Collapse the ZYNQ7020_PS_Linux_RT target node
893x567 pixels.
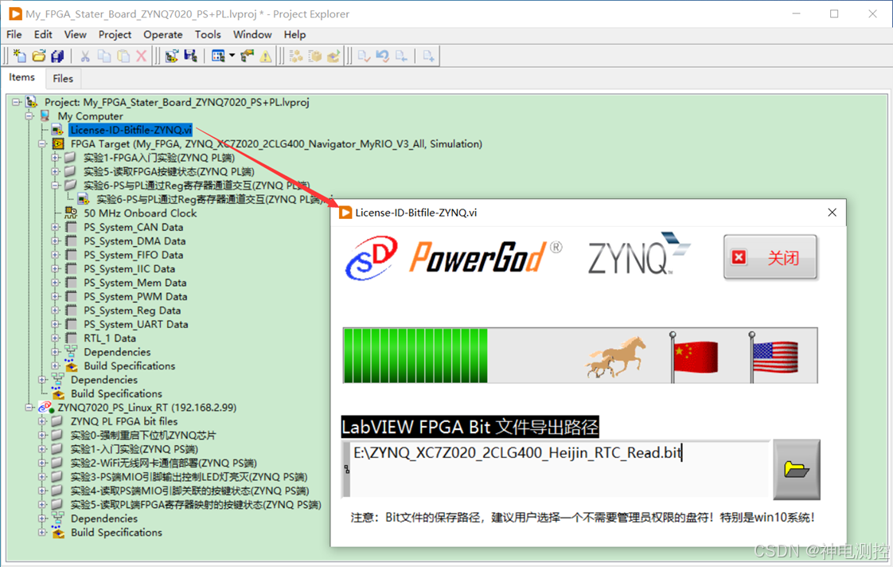click(29, 408)
